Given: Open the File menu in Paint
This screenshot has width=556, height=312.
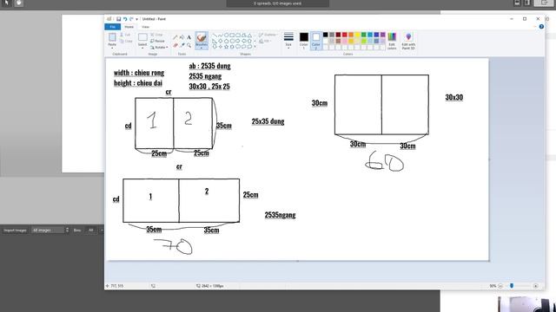Looking at the screenshot, I should (112, 27).
